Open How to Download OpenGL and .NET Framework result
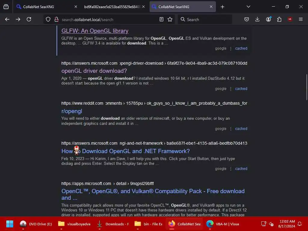The width and height of the screenshot is (308, 231). [x=125, y=151]
